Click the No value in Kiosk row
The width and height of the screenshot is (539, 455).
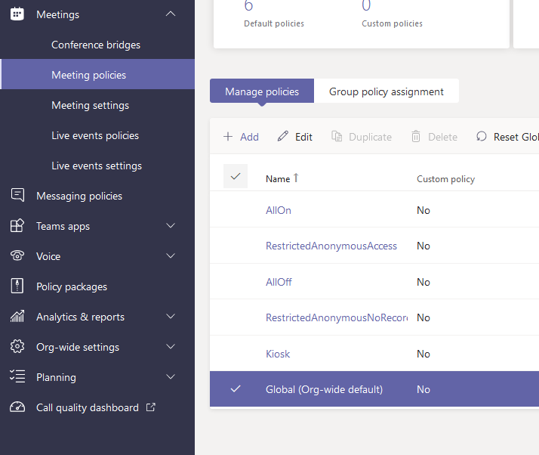pyautogui.click(x=423, y=354)
